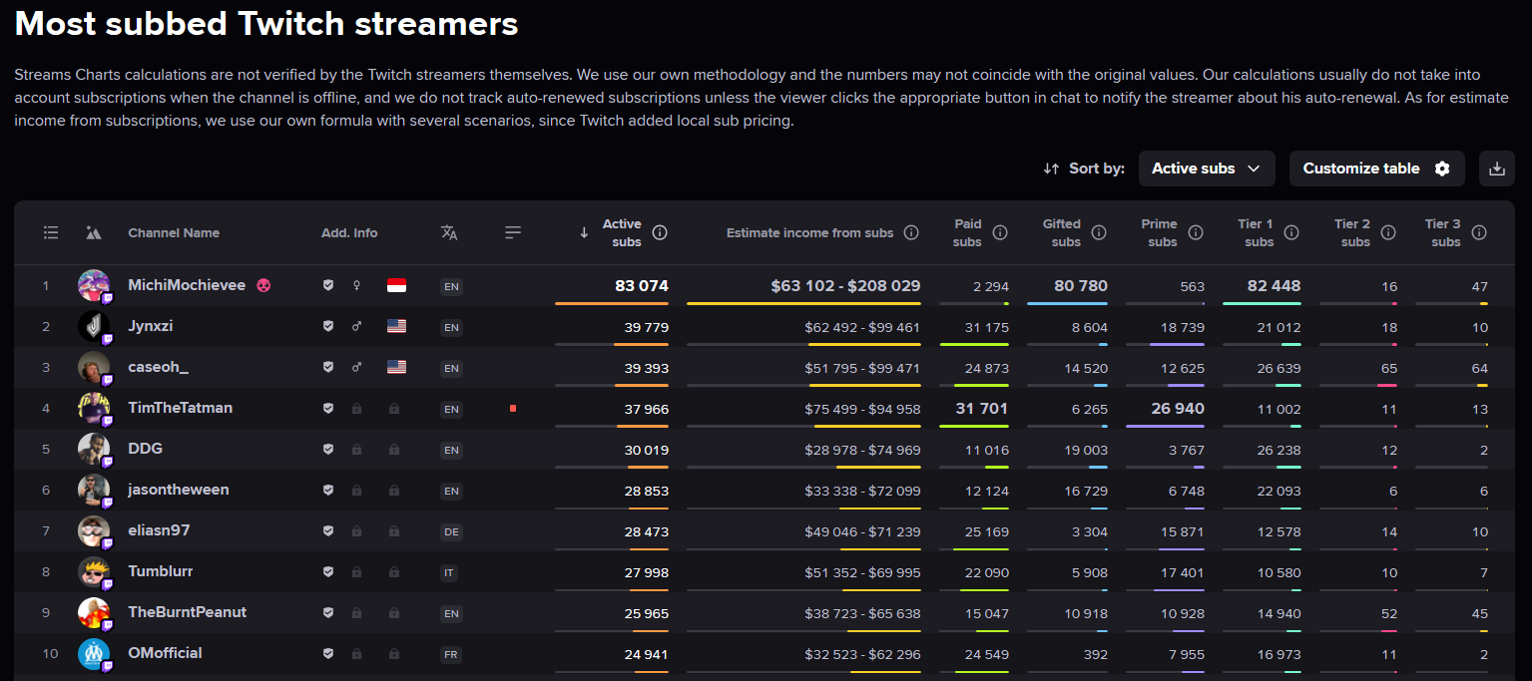Open caseoh_ channel link

(158, 367)
